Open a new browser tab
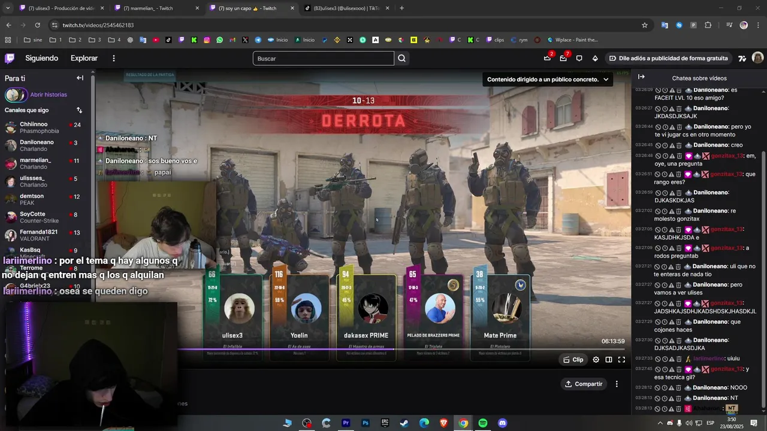767x431 pixels. coord(401,8)
